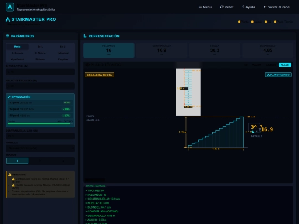This screenshot has width=299, height=224.
Task: Select the En U stair type
Action: click(63, 46)
